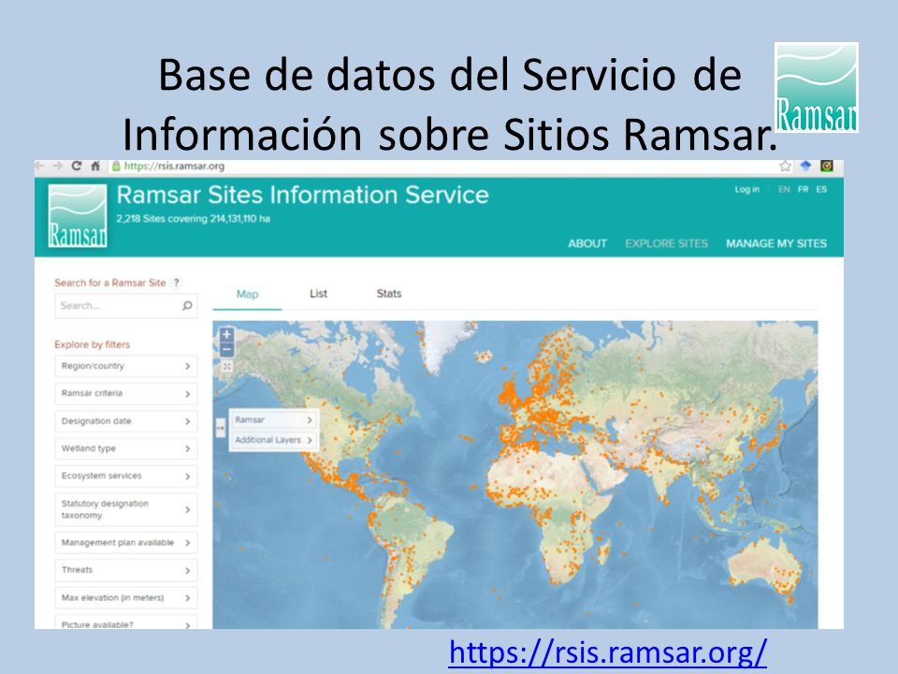The image size is (898, 674).
Task: Click the search magnifier icon
Action: point(187,306)
